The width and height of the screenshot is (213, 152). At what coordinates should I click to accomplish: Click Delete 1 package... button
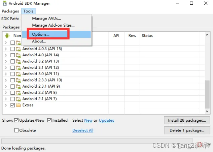tap(187, 130)
